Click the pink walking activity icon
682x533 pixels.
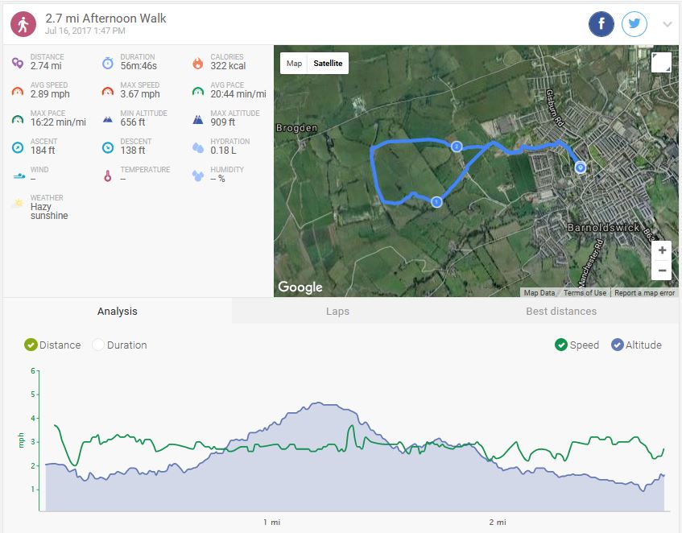point(23,23)
